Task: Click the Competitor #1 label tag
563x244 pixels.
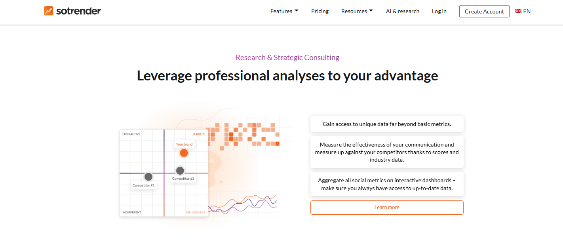Action: pos(144,185)
